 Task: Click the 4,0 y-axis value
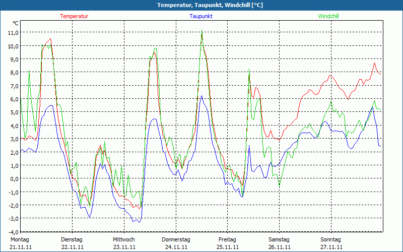pyautogui.click(x=15, y=126)
